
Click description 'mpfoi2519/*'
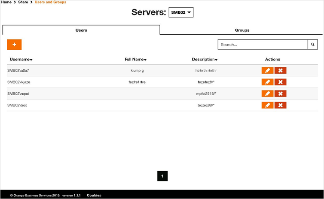click(206, 93)
